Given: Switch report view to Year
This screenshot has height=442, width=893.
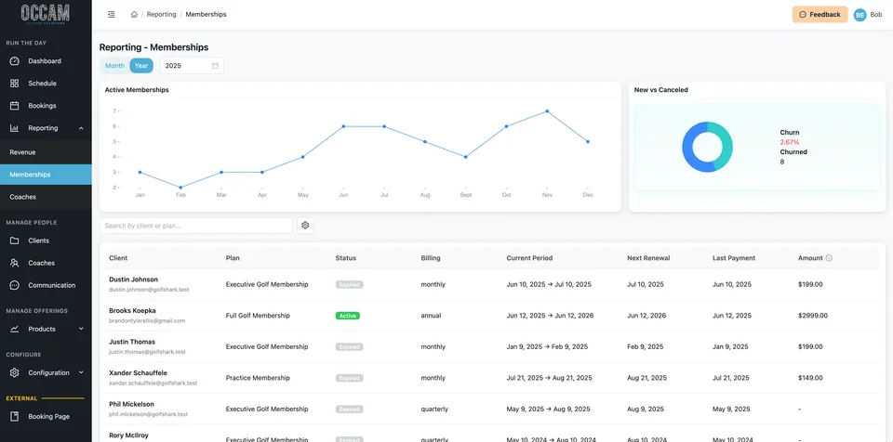Looking at the screenshot, I should (141, 65).
